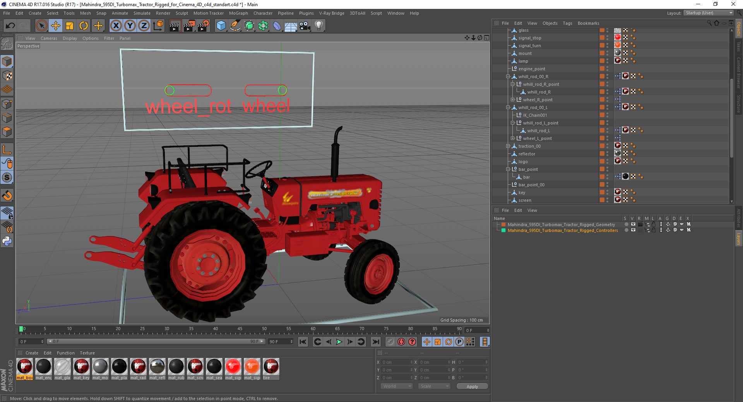Select mat_glass material swatch
Viewport: 743px width, 402px height.
[62, 369]
